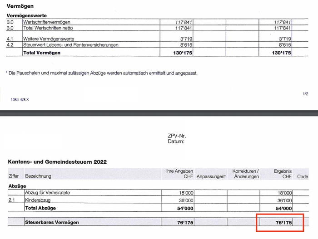Click the Bezeichnung column header

38,176
